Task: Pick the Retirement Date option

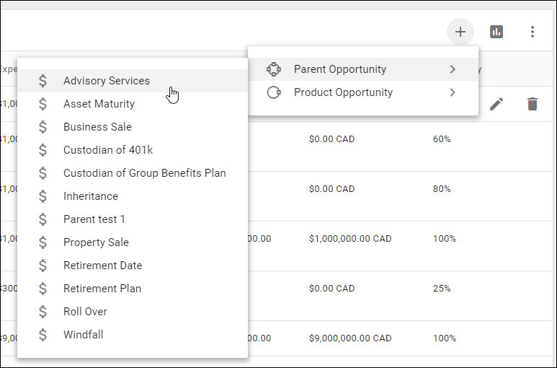Action: (102, 266)
